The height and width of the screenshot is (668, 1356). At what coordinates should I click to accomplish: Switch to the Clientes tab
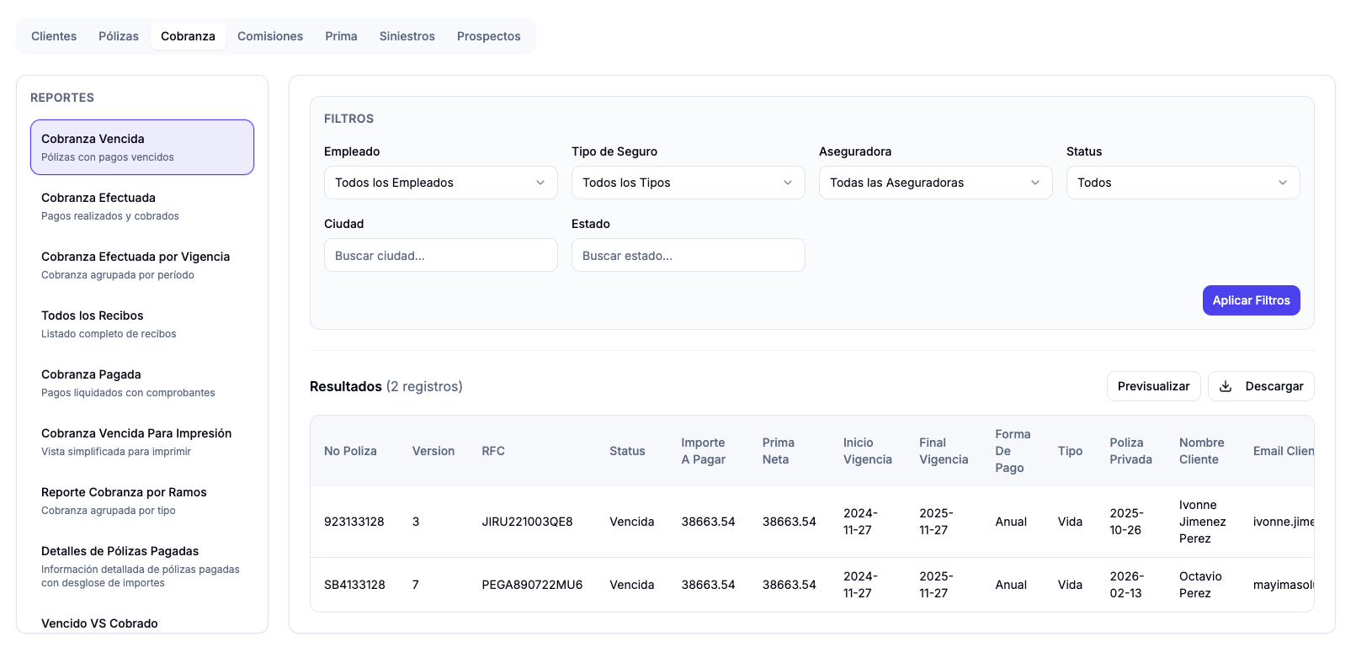54,36
